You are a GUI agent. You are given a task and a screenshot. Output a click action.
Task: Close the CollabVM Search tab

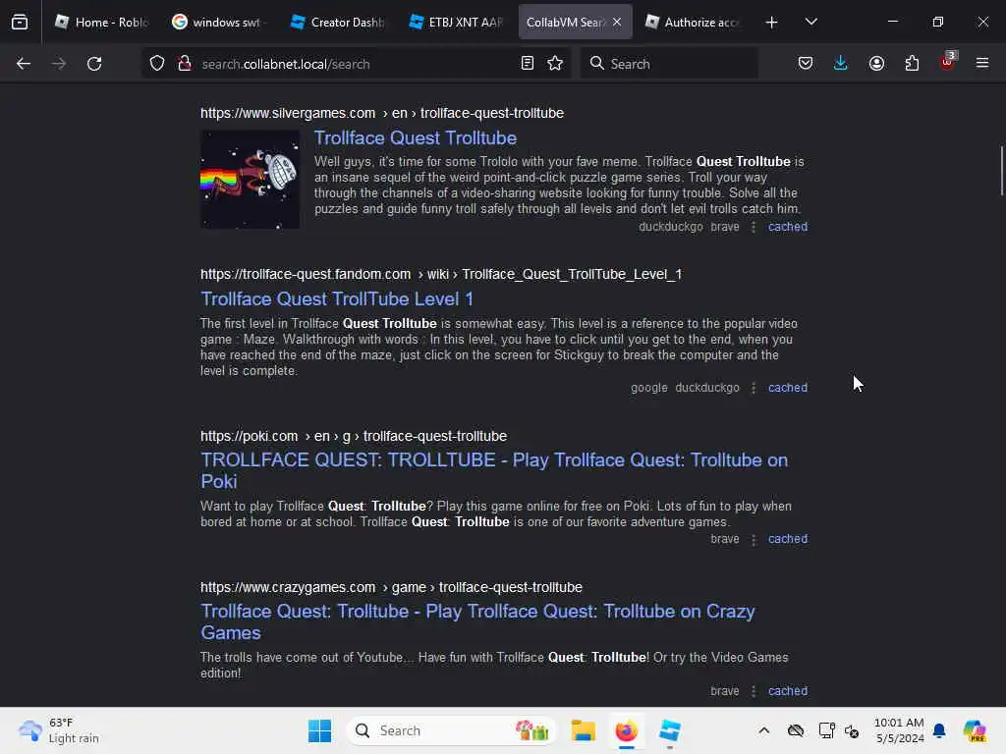(x=617, y=23)
